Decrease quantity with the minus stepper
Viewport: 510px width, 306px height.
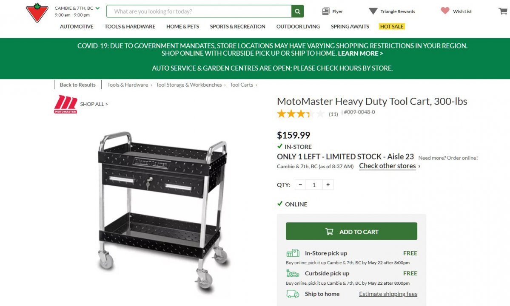point(300,184)
